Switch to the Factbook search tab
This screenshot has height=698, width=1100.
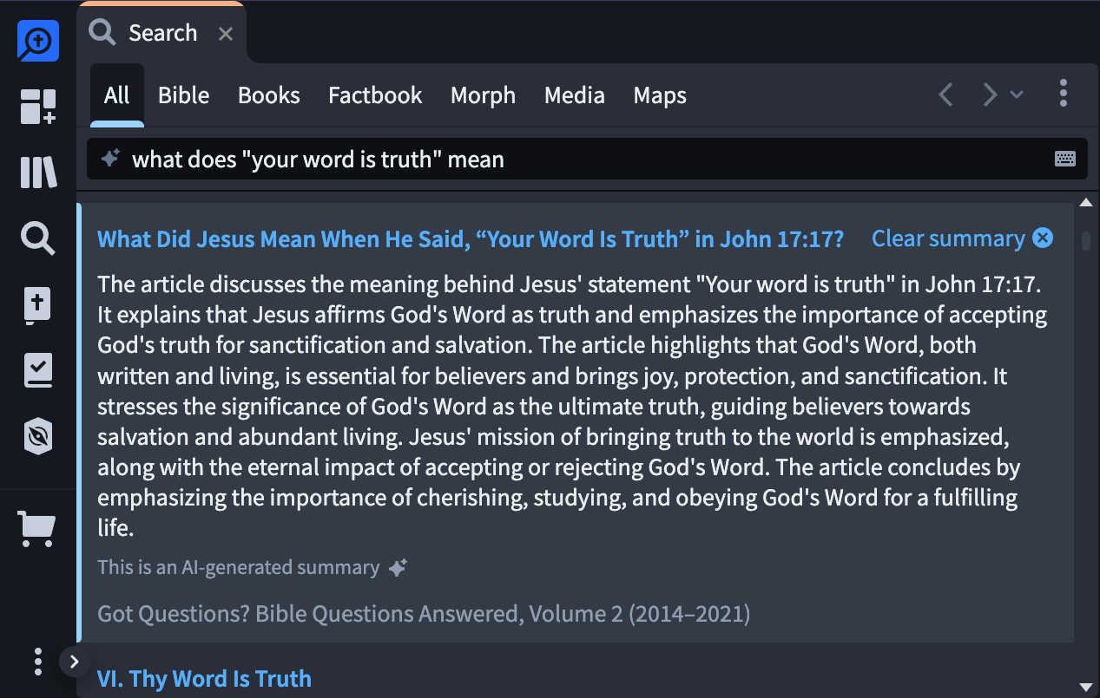pos(375,95)
